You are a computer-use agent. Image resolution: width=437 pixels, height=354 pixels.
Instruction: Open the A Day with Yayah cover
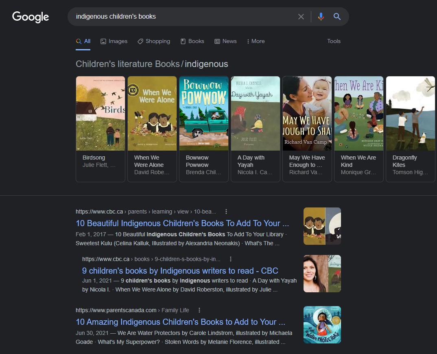256,113
